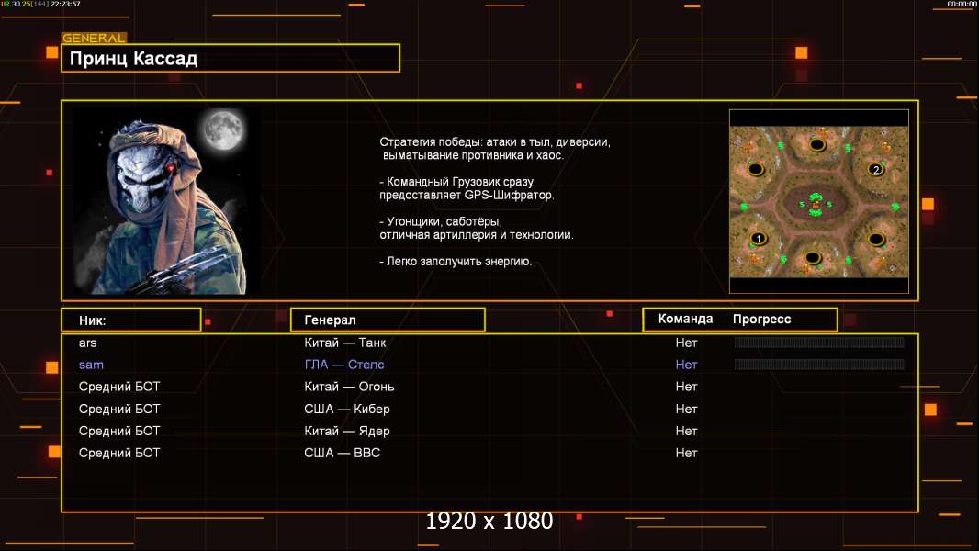Click start position marker 2 on map
The image size is (979, 551).
(x=876, y=169)
